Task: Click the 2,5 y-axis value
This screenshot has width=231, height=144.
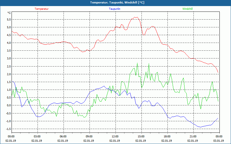Action: pos(9,66)
